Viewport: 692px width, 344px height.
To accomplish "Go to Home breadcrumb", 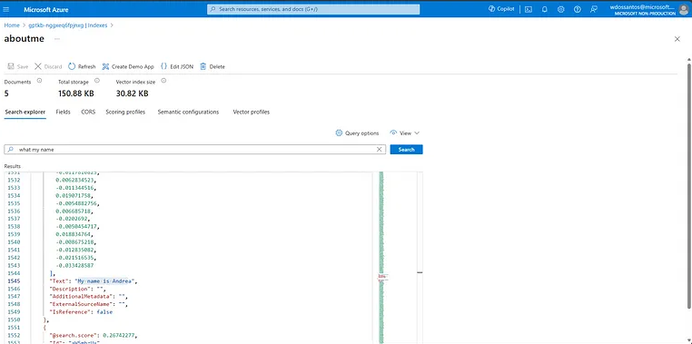I will coord(12,25).
